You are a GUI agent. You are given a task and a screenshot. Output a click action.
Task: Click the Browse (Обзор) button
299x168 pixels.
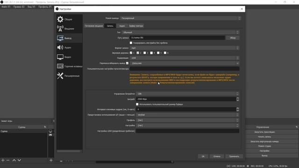(x=233, y=38)
